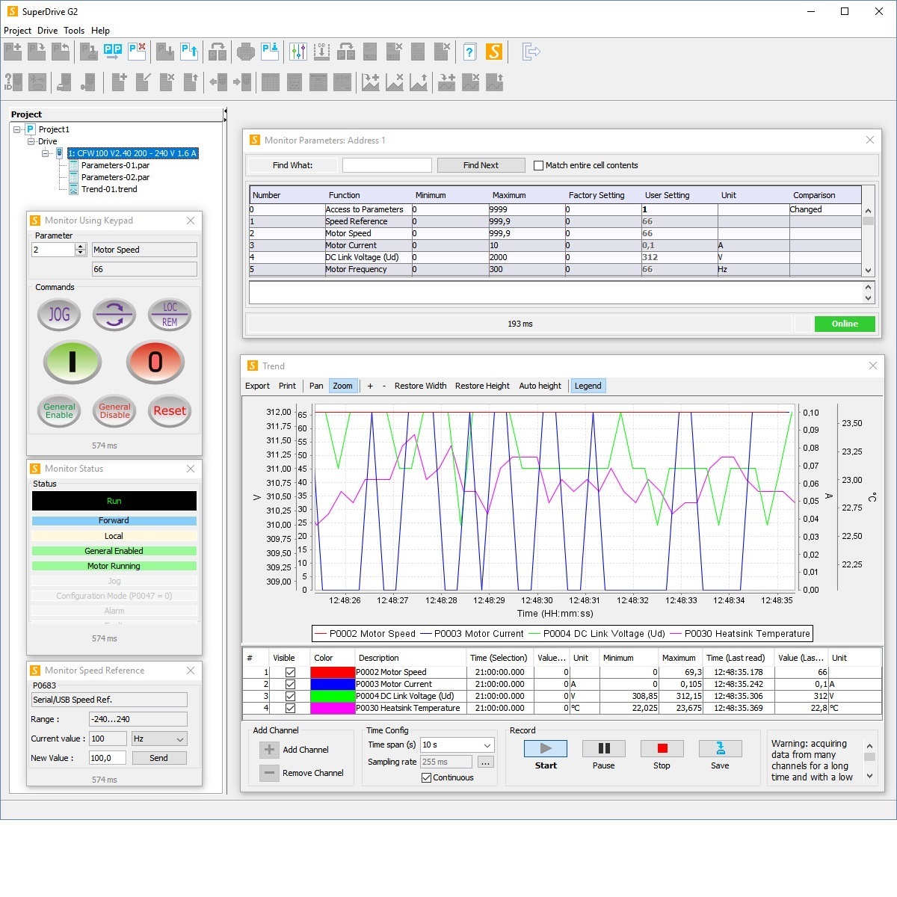Click the Find Next button
This screenshot has height=897, width=897.
pos(480,165)
